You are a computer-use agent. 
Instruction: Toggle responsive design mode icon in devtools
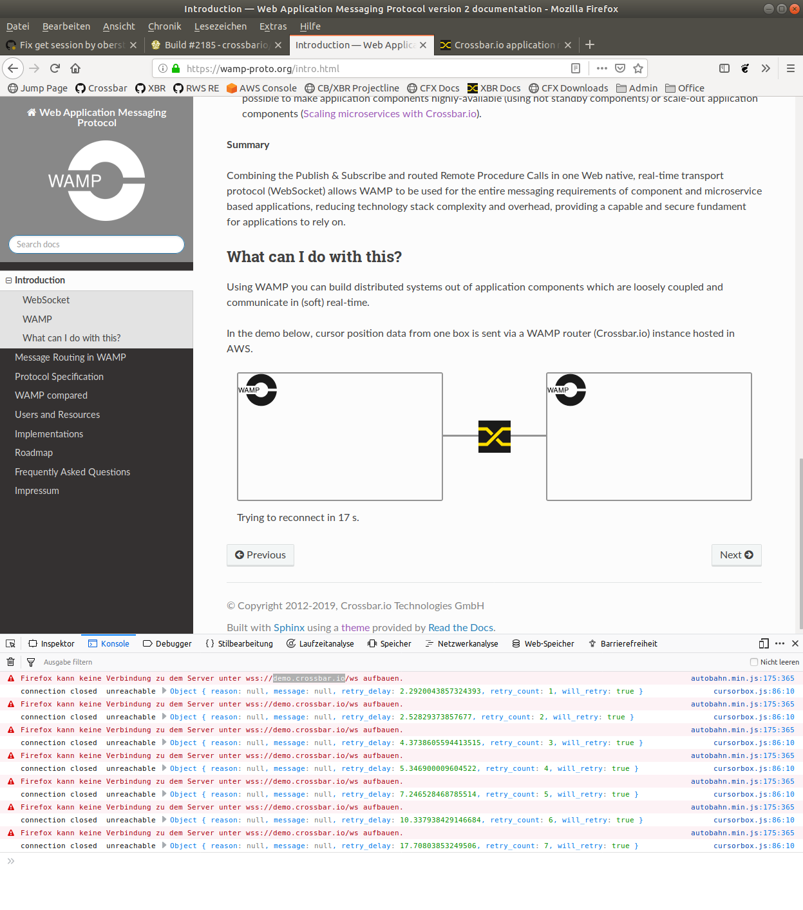764,643
